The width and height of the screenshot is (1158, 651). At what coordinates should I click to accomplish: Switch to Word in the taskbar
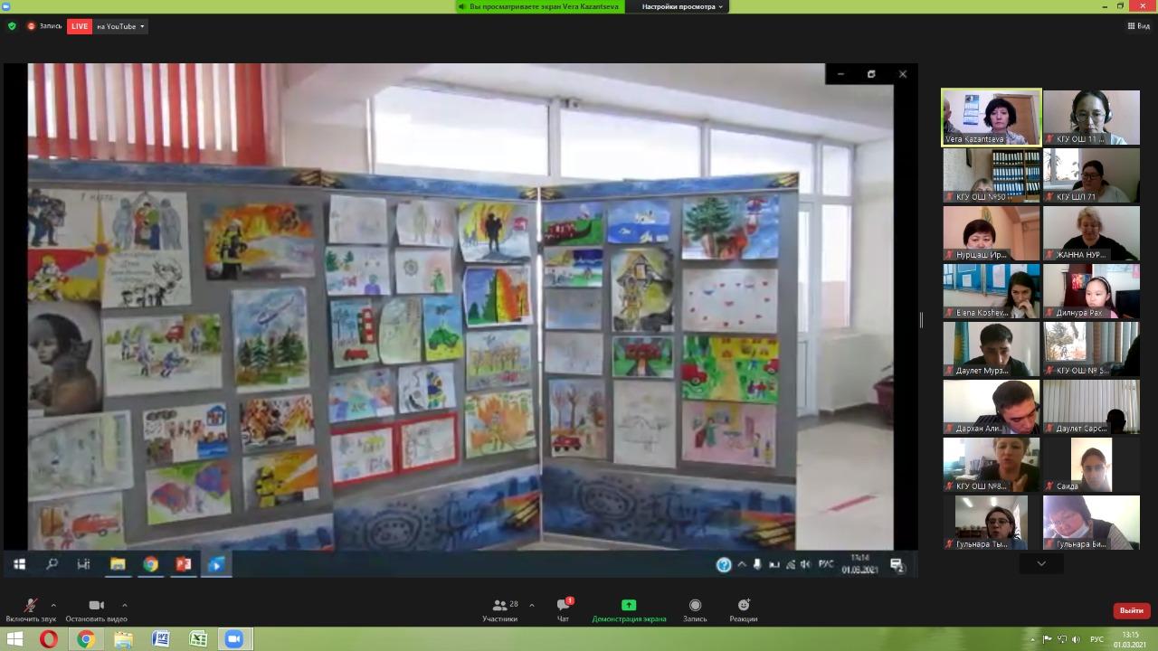click(161, 639)
